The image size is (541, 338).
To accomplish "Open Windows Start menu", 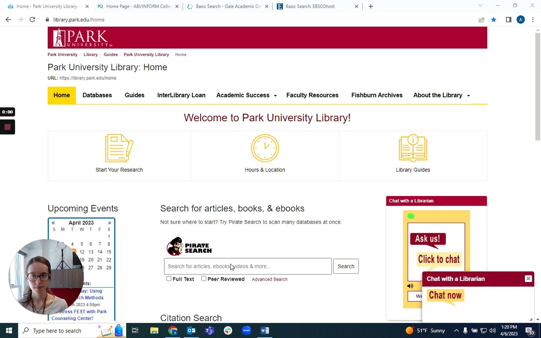I will click(x=9, y=330).
